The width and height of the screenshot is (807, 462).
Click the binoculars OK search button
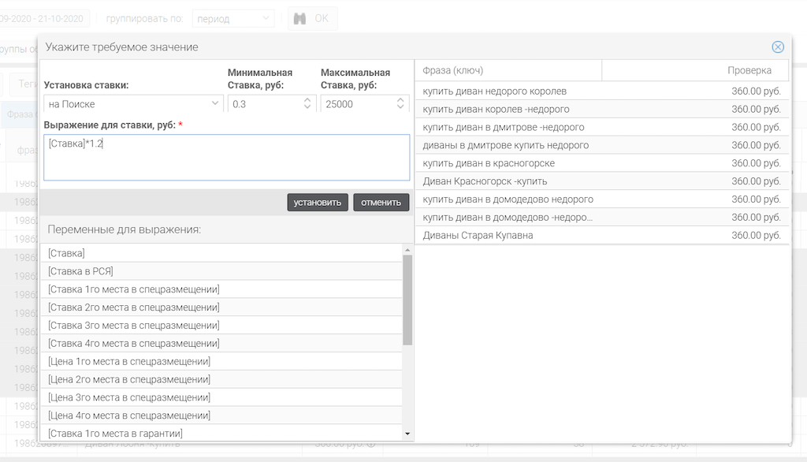point(311,18)
